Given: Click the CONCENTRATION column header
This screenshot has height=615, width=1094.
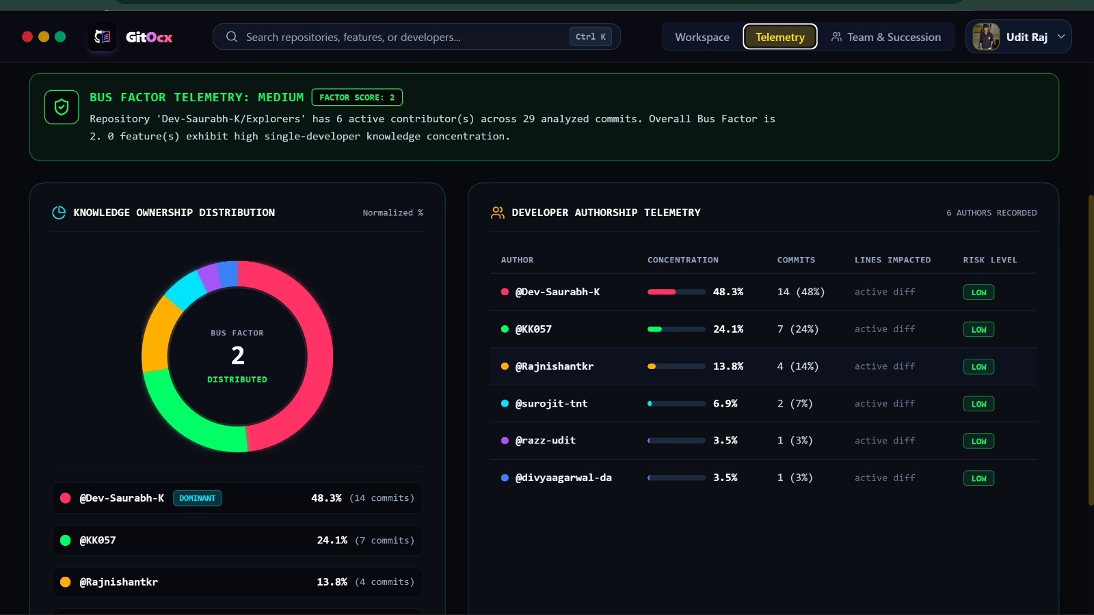Looking at the screenshot, I should (683, 260).
